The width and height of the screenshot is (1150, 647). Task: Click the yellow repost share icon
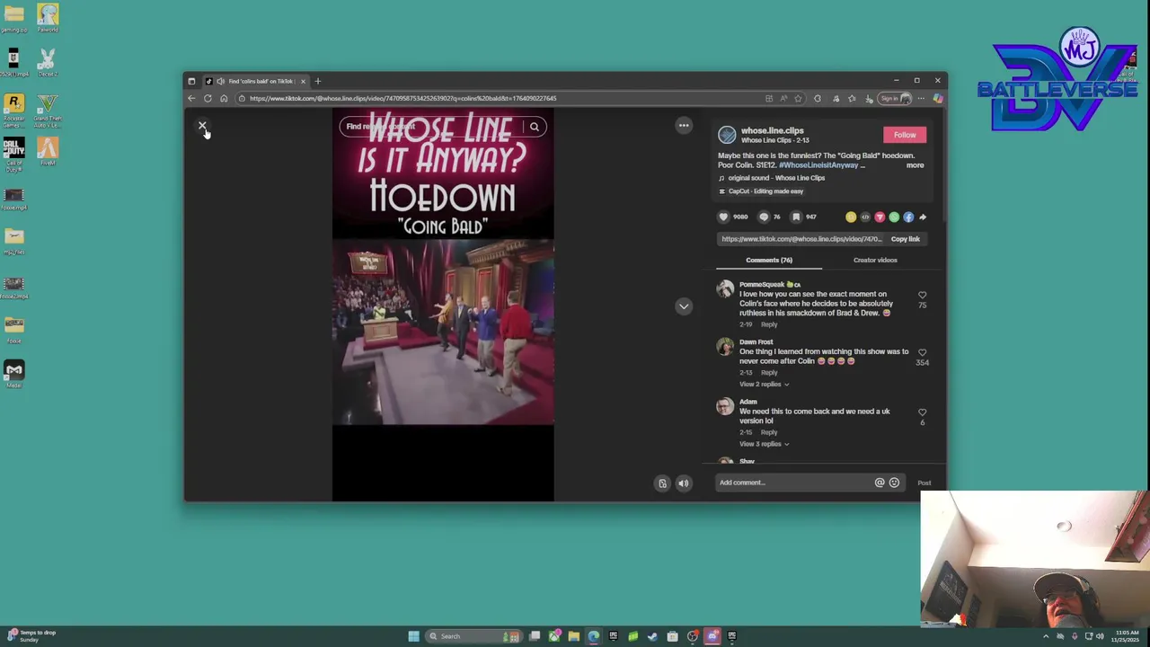pyautogui.click(x=851, y=217)
